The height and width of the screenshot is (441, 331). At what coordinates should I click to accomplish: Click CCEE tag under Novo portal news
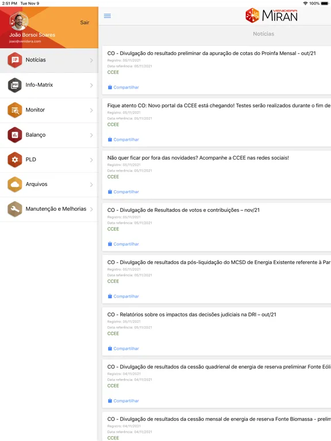113,125
